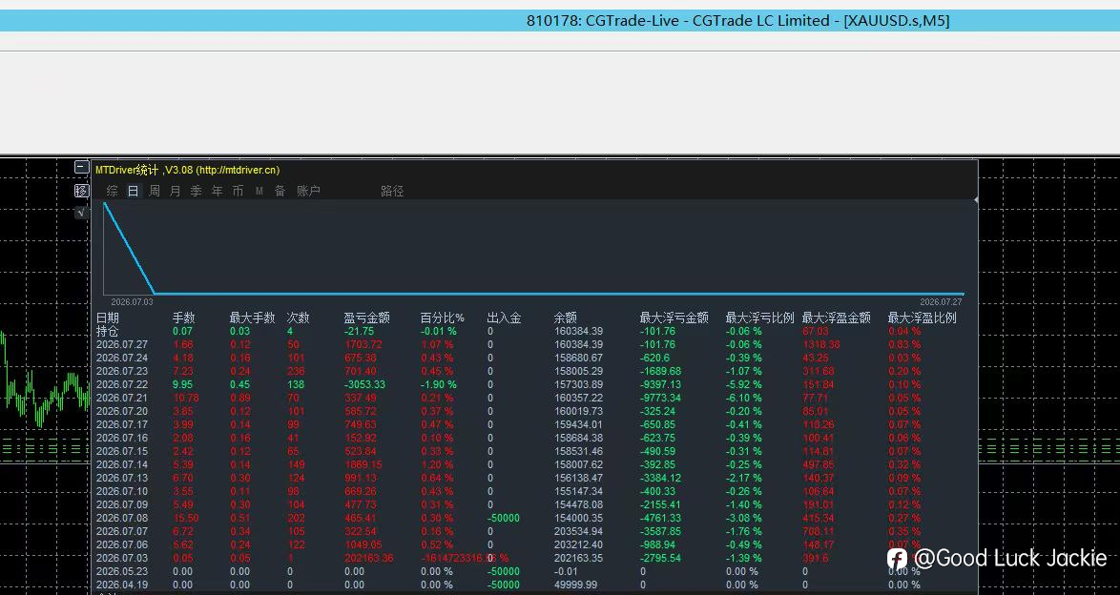Image resolution: width=1120 pixels, height=595 pixels.
Task: Select the 2026.07.17 date row
Action: 122,424
